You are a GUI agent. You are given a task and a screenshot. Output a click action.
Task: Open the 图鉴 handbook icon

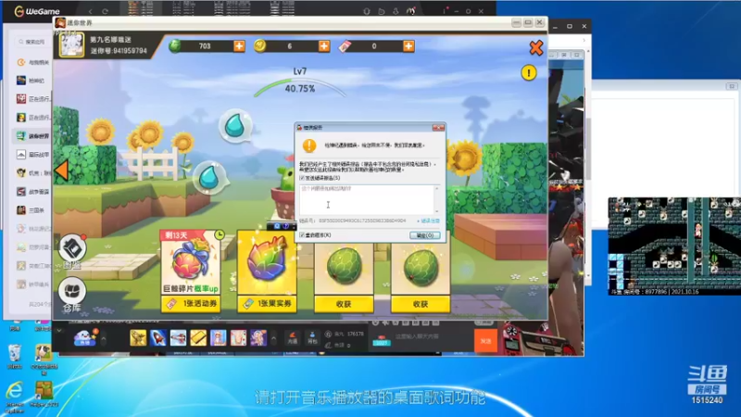[72, 251]
